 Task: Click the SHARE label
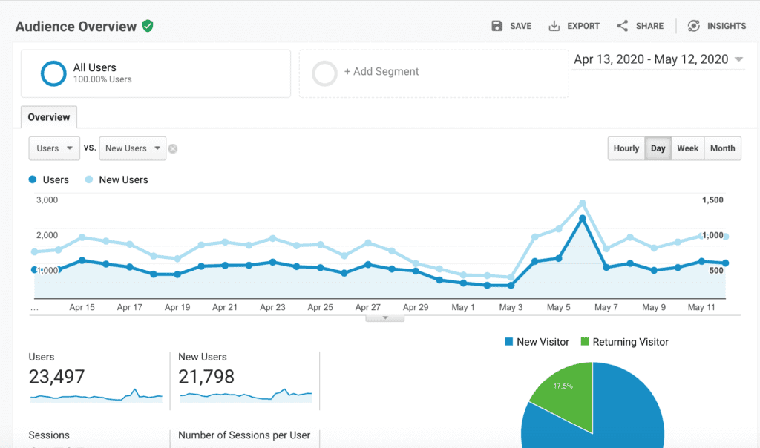tap(649, 26)
